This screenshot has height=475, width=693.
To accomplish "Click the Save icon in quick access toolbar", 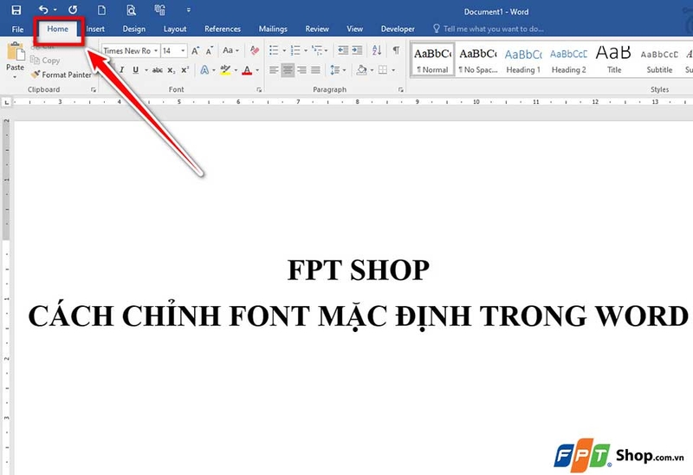I will point(16,10).
